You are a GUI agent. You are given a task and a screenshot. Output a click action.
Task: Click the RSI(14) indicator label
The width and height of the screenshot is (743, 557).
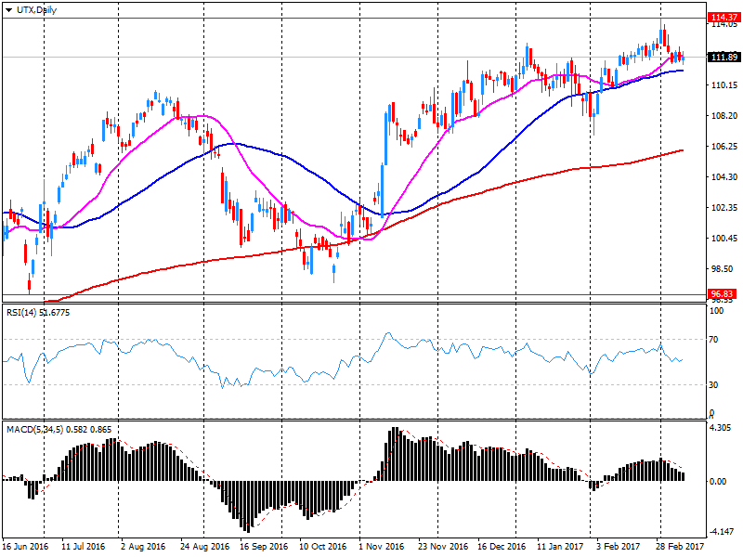[x=37, y=312]
